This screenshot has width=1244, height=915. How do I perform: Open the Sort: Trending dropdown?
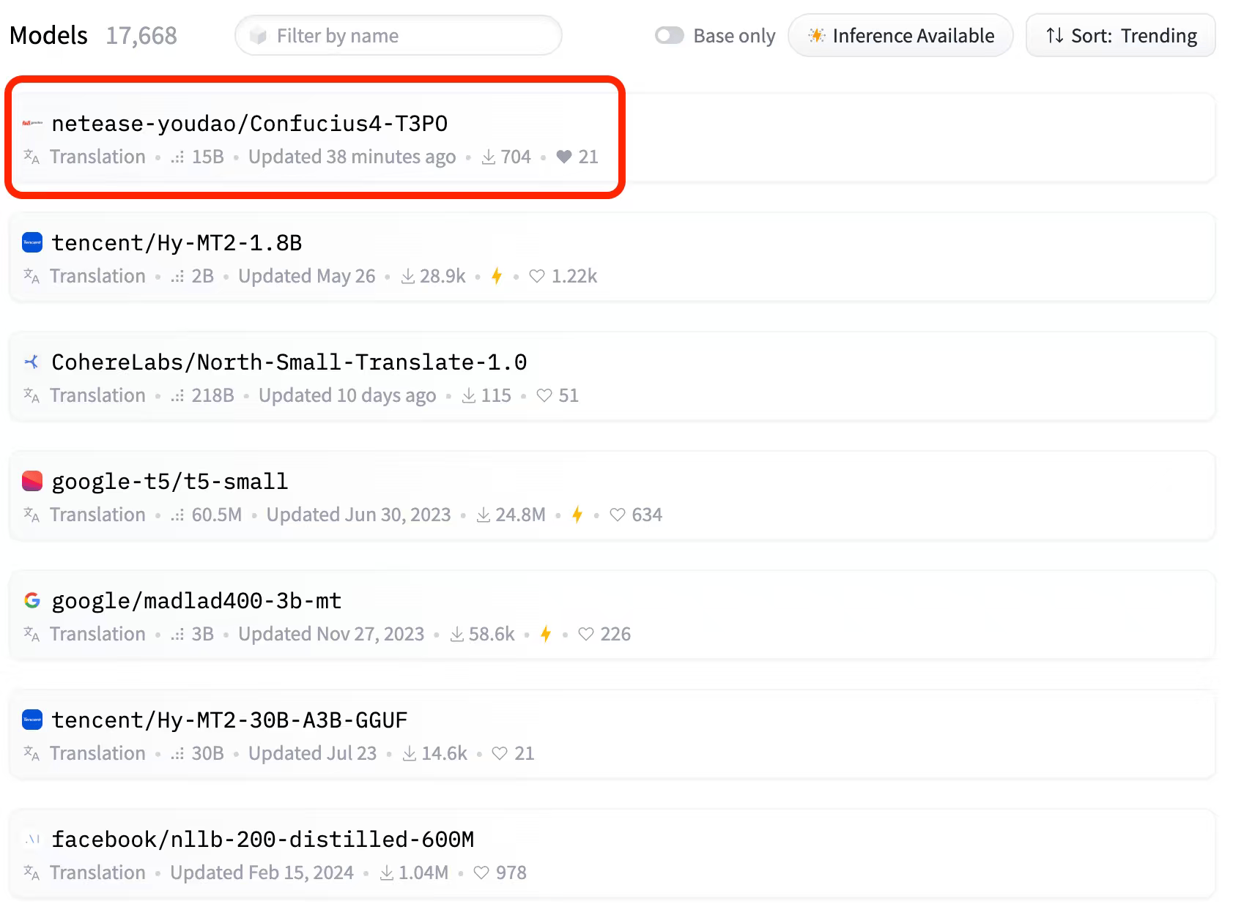coord(1120,35)
